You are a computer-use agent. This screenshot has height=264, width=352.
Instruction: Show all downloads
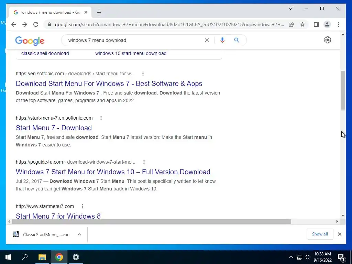point(320,234)
